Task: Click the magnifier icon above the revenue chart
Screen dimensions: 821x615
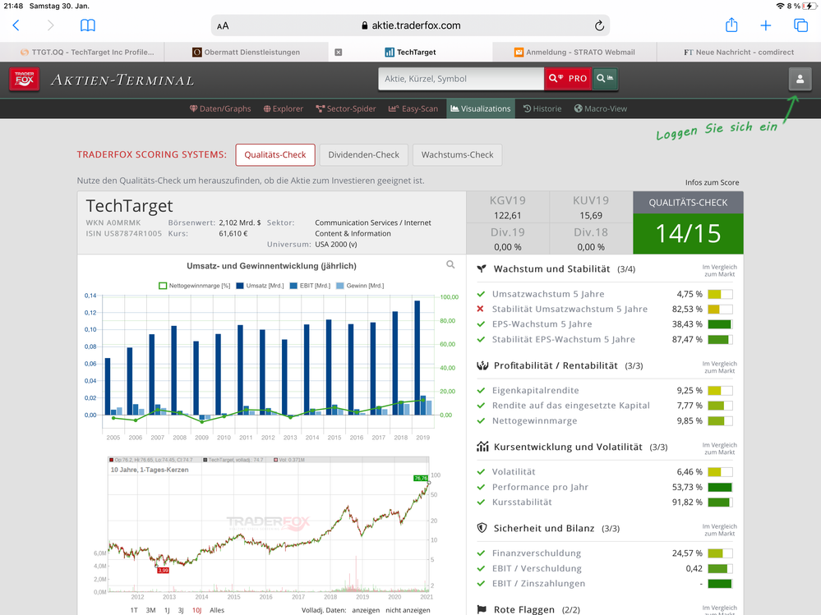Action: tap(450, 264)
